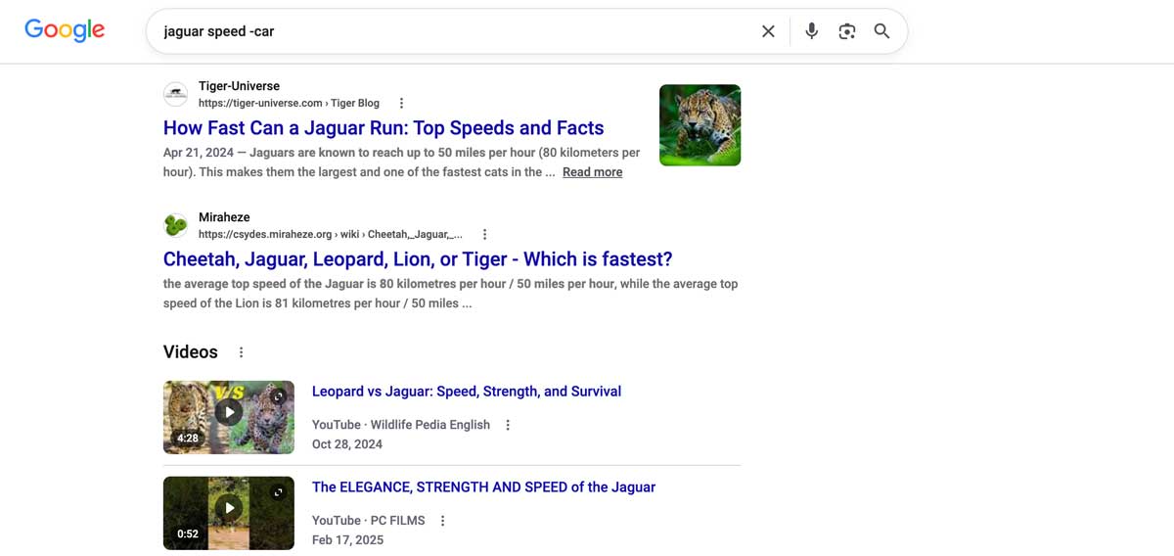
Task: Click the tiger-universe.com URL breadcrumb
Action: point(289,103)
